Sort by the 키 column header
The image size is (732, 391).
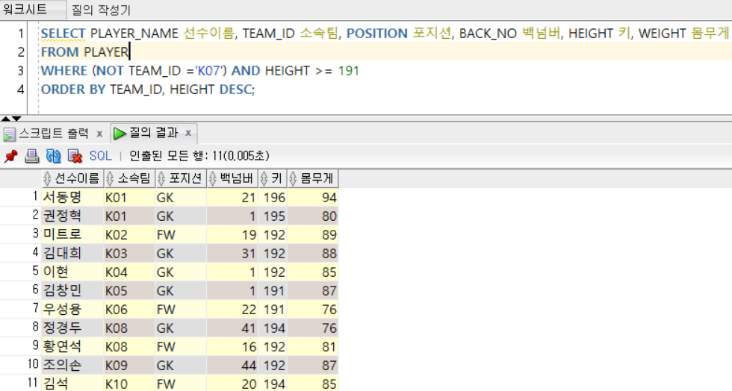tap(273, 178)
